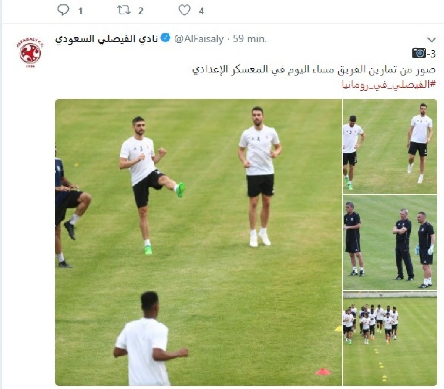Viewport: 444px width, 389px height.
Task: Expand tweet options chevron menu
Action: (x=431, y=40)
